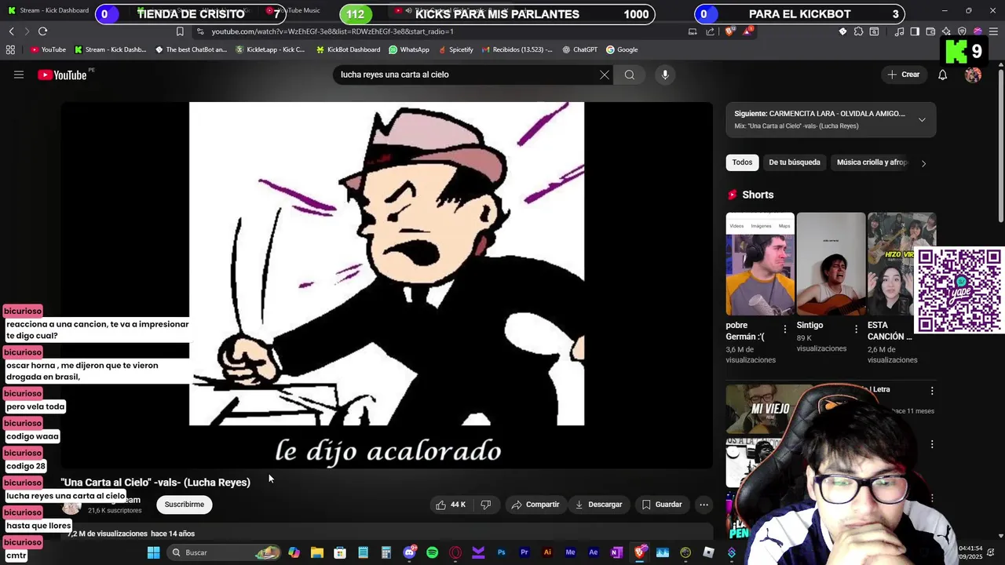1005x565 pixels.
Task: Open File Explorer folder icon in taskbar
Action: pyautogui.click(x=317, y=552)
